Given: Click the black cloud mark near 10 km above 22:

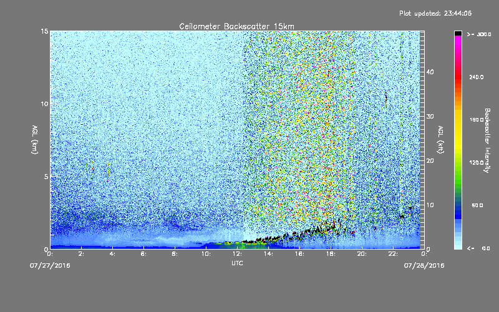Looking at the screenshot, I should (386, 98).
